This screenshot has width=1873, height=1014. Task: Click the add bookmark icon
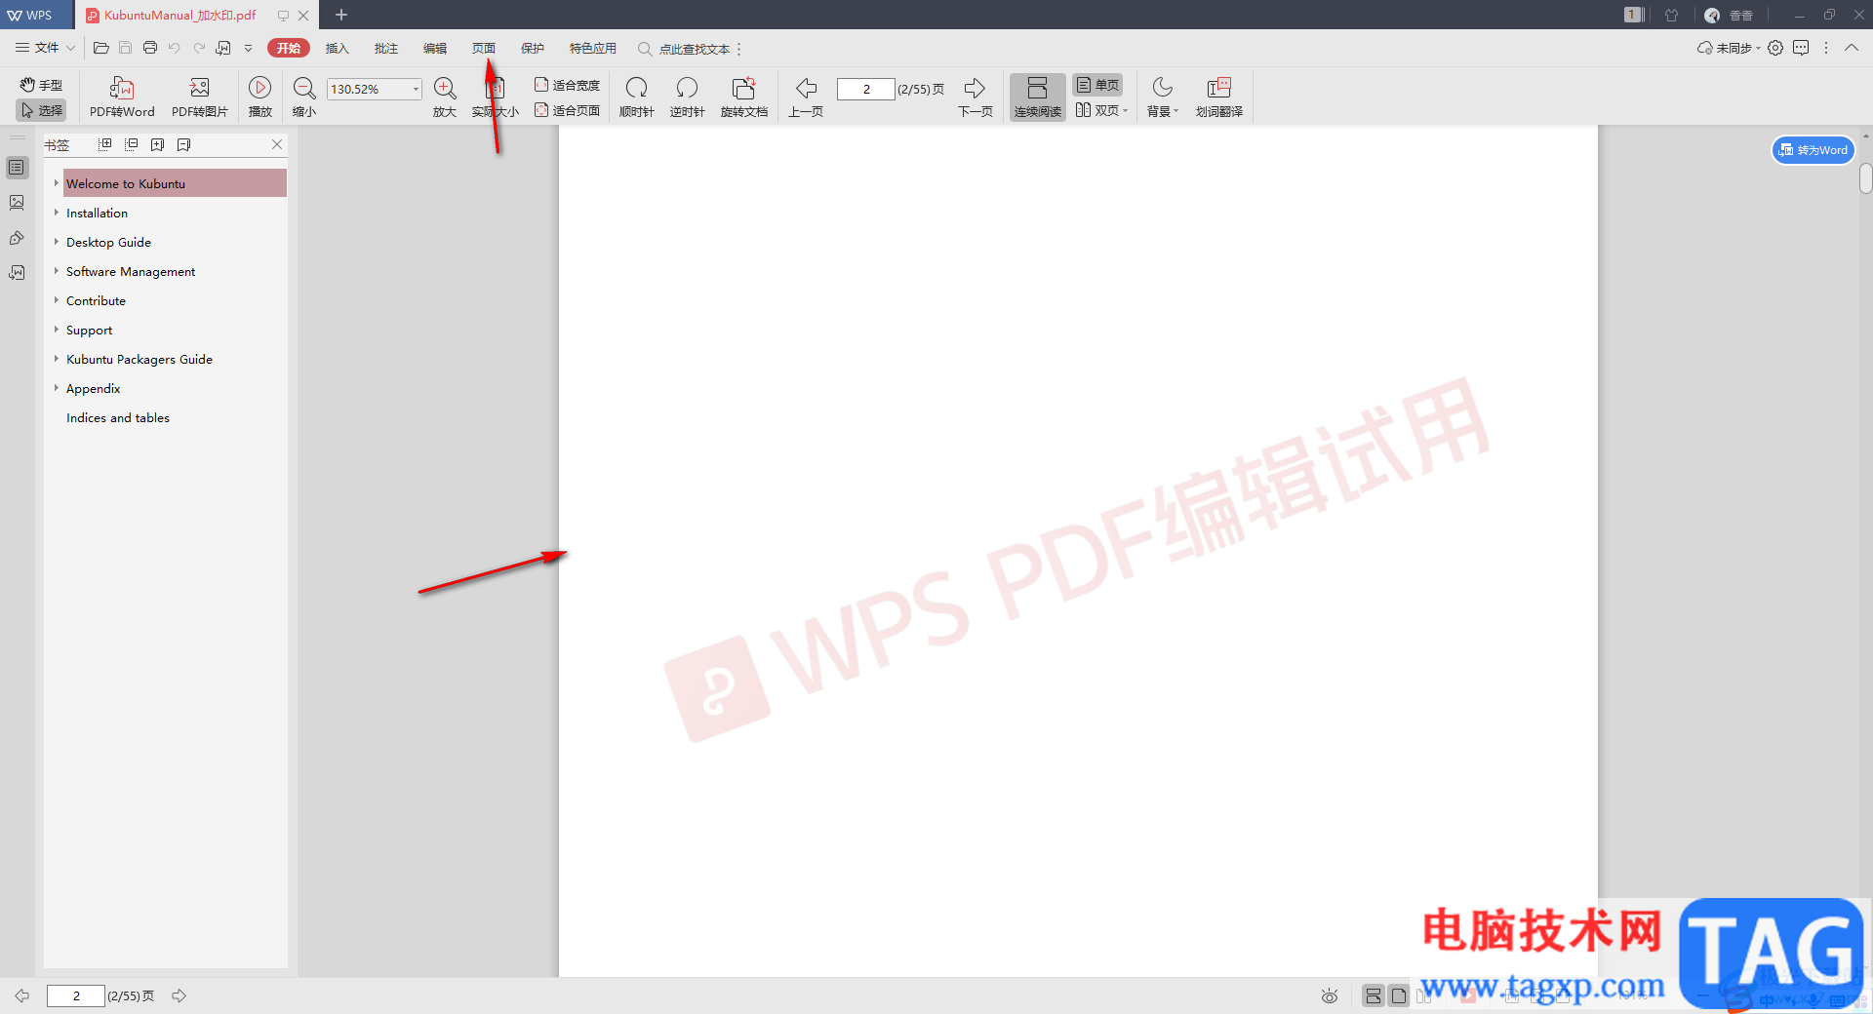point(158,144)
